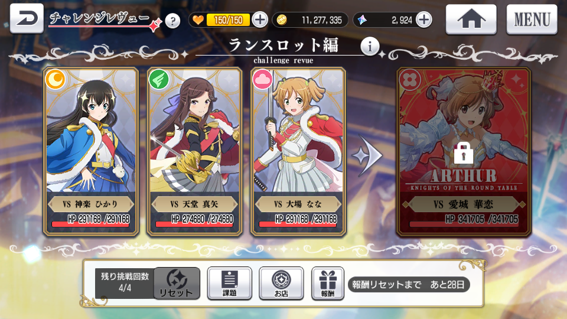Open the info icon next to ランスロット編
Screen dimensions: 567x319
coord(370,46)
